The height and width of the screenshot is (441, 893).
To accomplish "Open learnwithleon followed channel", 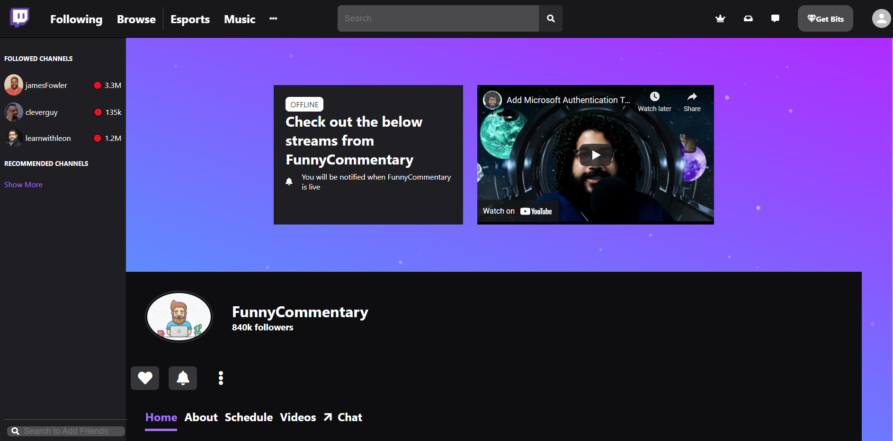I will [63, 138].
